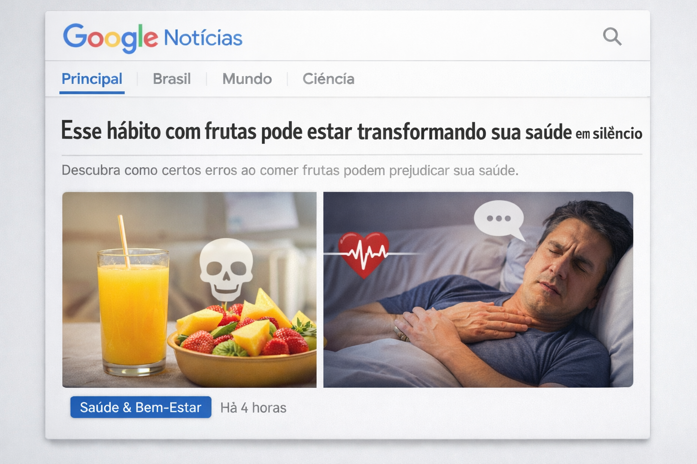Open the Google Notícias logo
The width and height of the screenshot is (697, 464).
(x=152, y=38)
